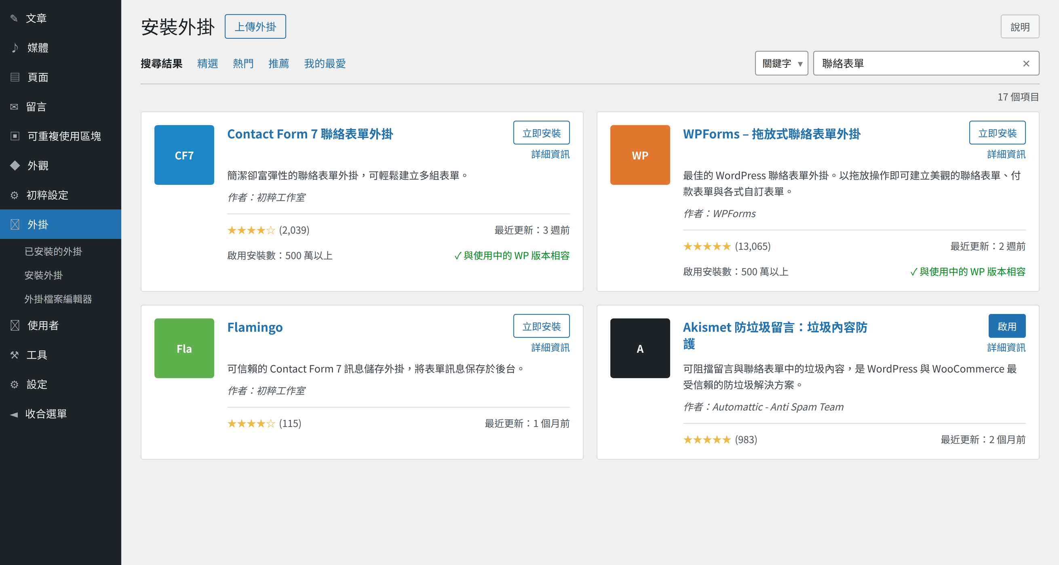1059x565 pixels.
Task: Install Contact Form 7 with 立即安裝
Action: point(541,133)
